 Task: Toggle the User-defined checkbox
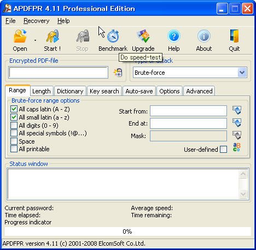(x=224, y=150)
